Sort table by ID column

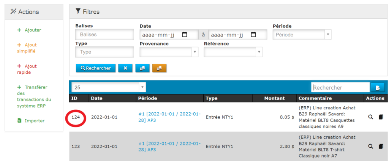pyautogui.click(x=79, y=98)
